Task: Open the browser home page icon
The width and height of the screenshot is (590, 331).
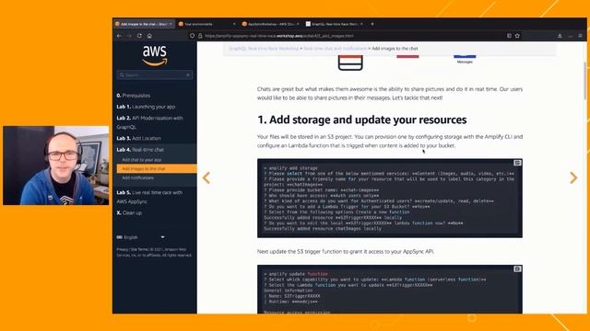Action: (x=149, y=36)
